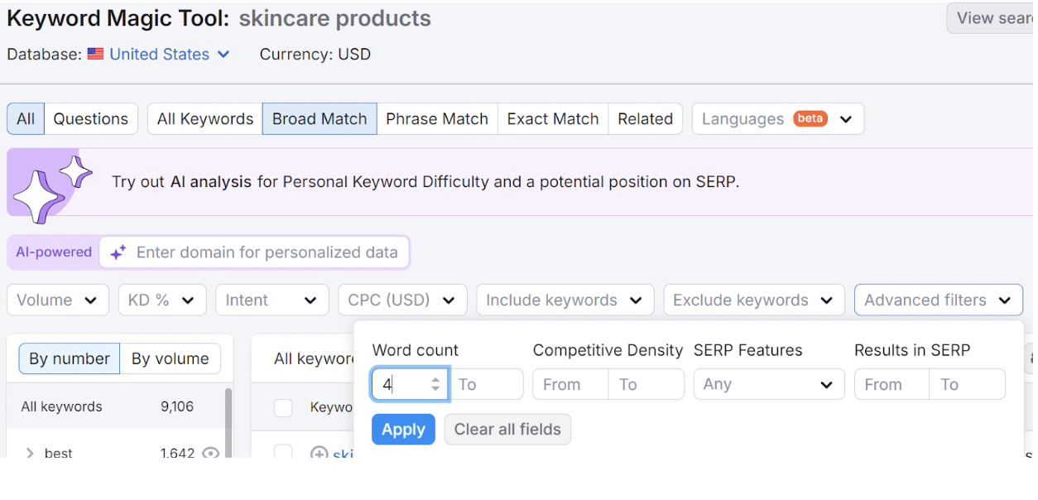Check the first keyword row checkbox

tap(283, 452)
